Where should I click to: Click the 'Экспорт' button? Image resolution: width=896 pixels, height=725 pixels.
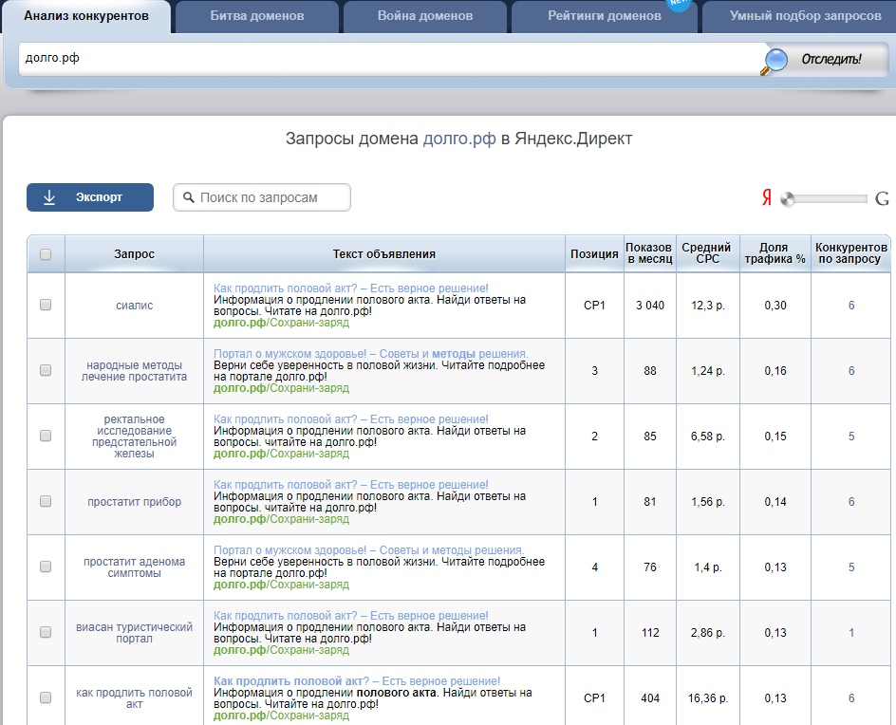(90, 197)
